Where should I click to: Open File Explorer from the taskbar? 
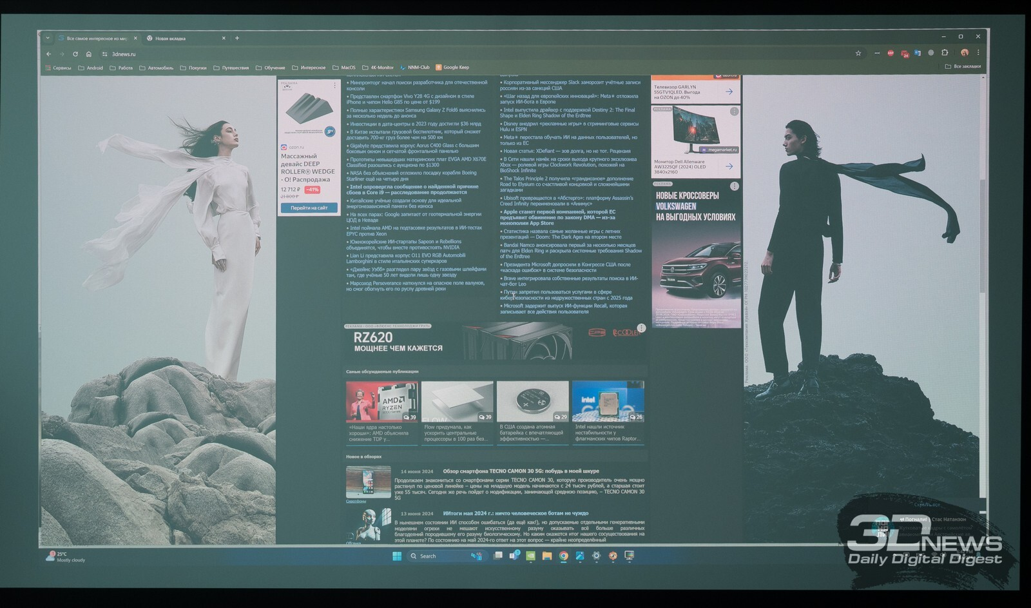point(547,555)
